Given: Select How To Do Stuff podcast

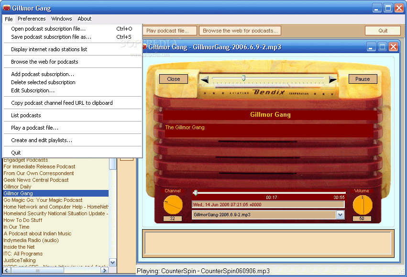Looking at the screenshot, I should (x=56, y=221).
